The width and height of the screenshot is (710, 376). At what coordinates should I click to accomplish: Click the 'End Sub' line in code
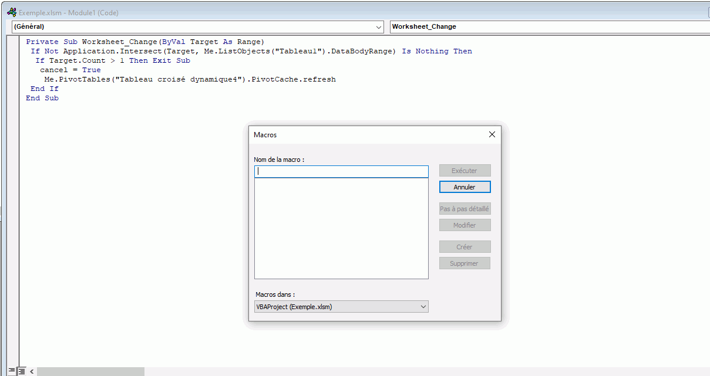tap(42, 98)
